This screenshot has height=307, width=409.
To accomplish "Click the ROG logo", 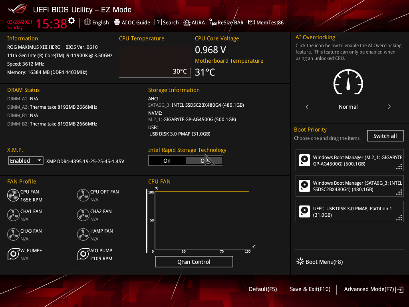I will coord(18,10).
